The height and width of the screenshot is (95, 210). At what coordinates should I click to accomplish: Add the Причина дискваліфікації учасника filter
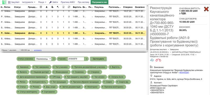coord(89,67)
